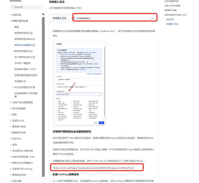Open the 使用账号密码认证 page
The image size is (199, 183).
click(24, 33)
